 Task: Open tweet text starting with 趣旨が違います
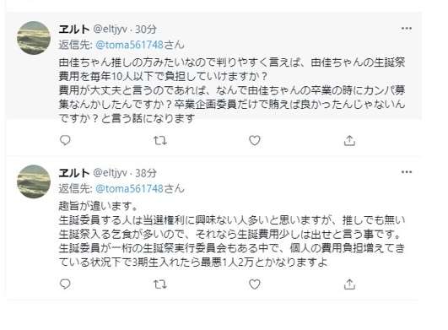coord(232,234)
